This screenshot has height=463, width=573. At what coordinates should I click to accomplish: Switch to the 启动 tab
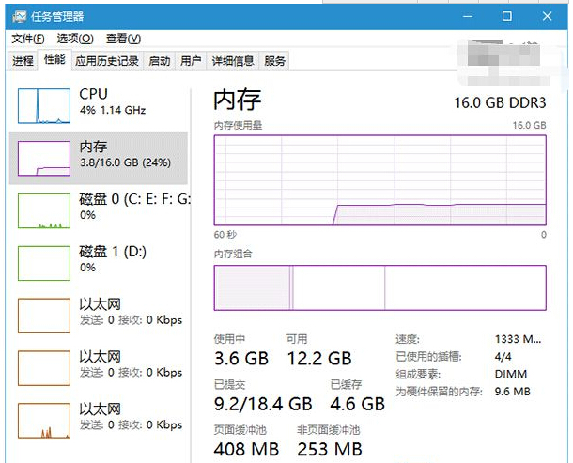160,61
